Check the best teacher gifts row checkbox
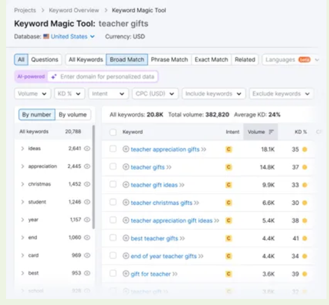This screenshot has width=329, height=305. point(113,238)
